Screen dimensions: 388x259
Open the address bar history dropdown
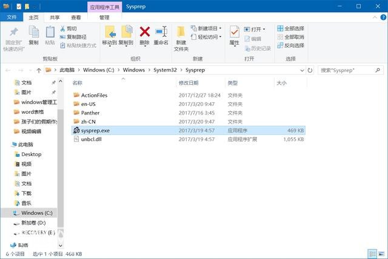[x=302, y=70]
